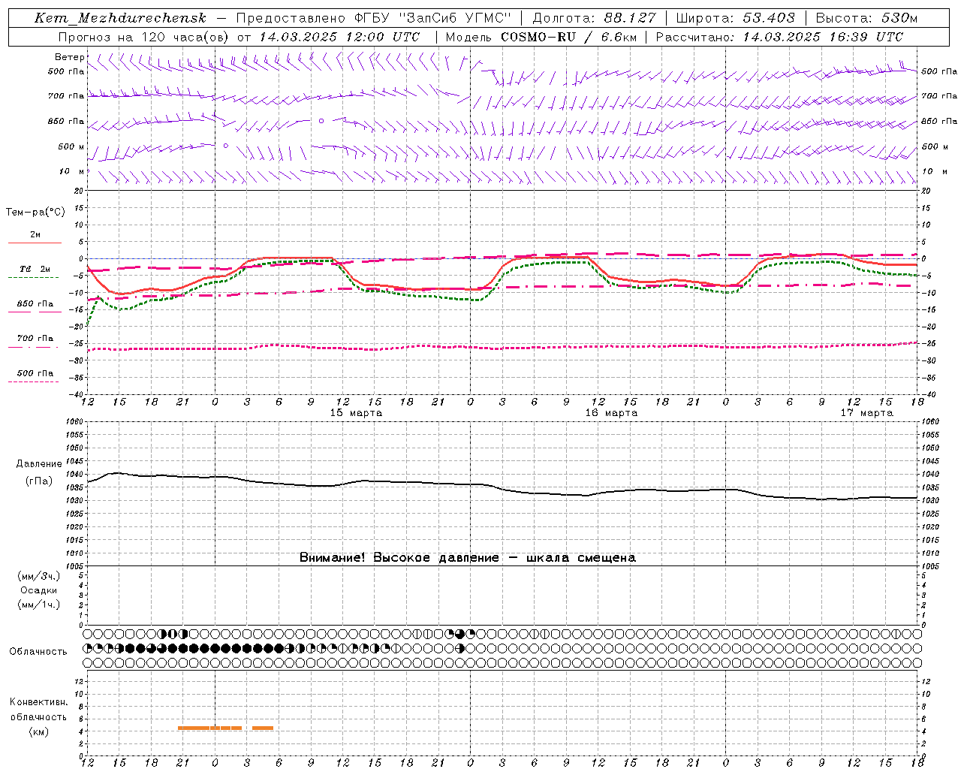Click the 'Рассчитано: 14.03.2025 16:39 UTC' timestamp

coord(779,37)
